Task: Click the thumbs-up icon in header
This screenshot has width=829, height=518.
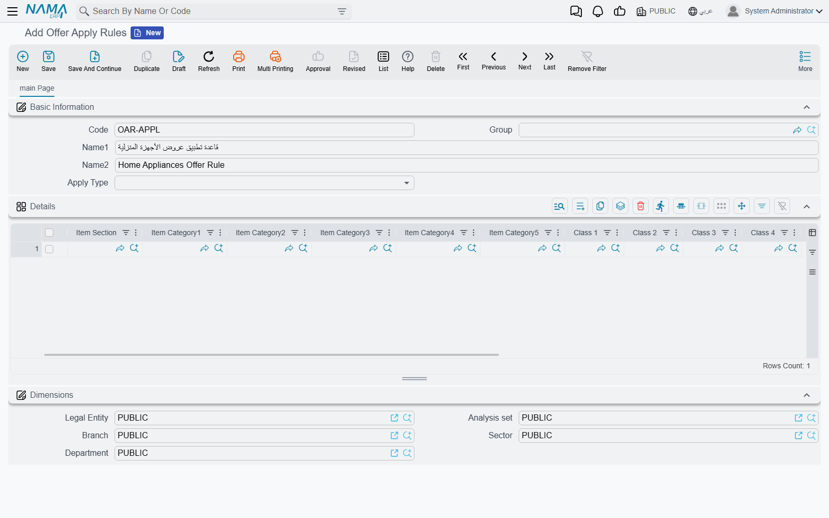Action: (x=620, y=11)
